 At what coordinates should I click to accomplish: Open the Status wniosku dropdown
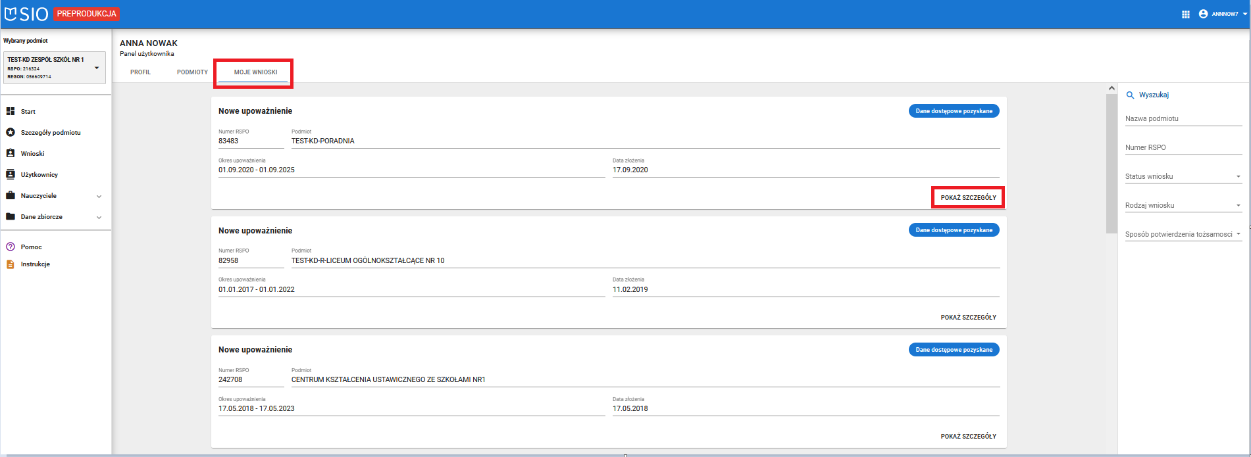coord(1183,176)
